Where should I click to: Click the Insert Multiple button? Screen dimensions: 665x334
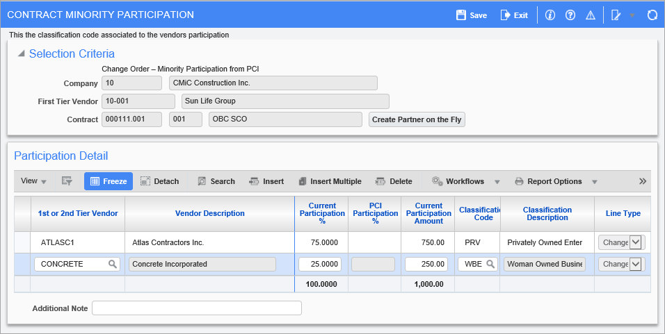329,181
